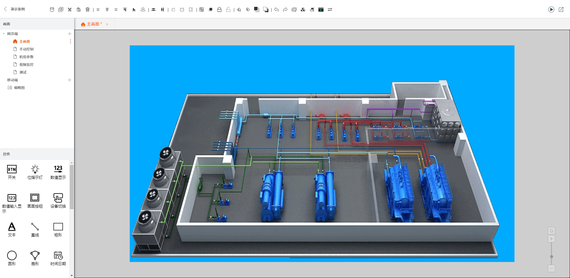The height and width of the screenshot is (278, 570).
Task: Run the project preview play button
Action: [551, 9]
